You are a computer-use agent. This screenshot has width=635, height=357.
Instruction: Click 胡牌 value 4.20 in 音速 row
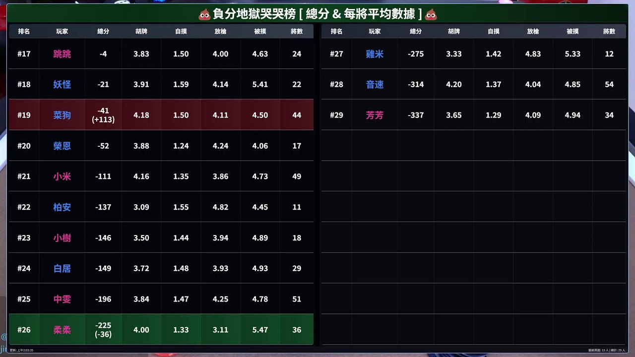pyautogui.click(x=454, y=84)
